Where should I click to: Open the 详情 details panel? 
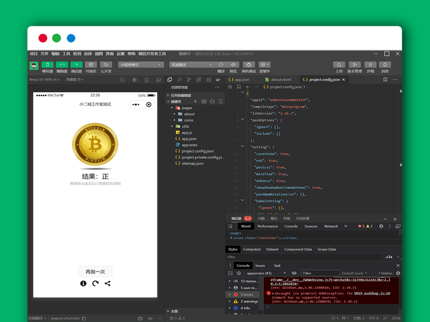(x=370, y=64)
